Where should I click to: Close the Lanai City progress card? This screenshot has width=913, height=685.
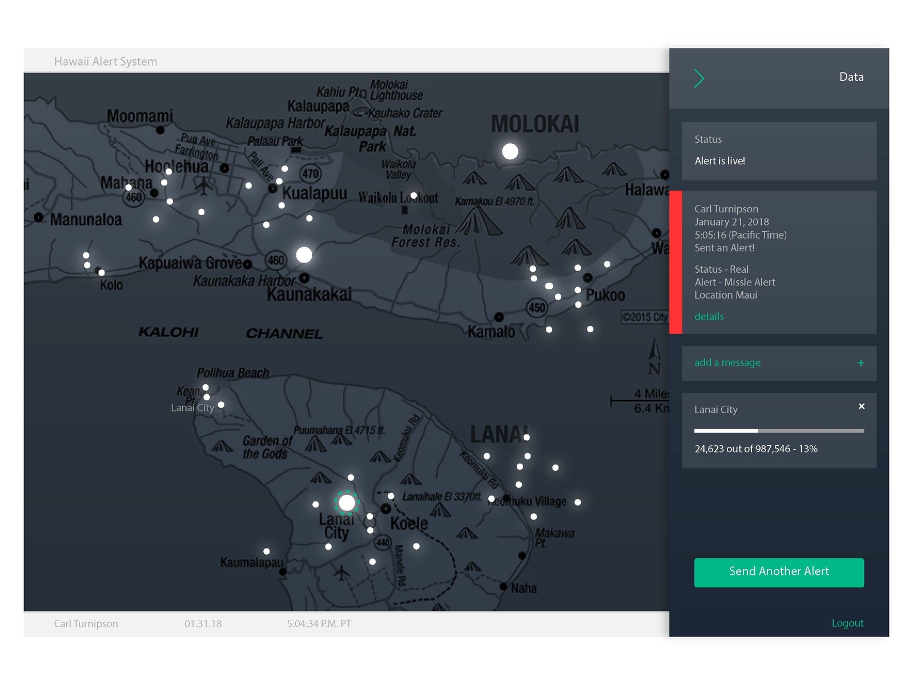point(862,406)
